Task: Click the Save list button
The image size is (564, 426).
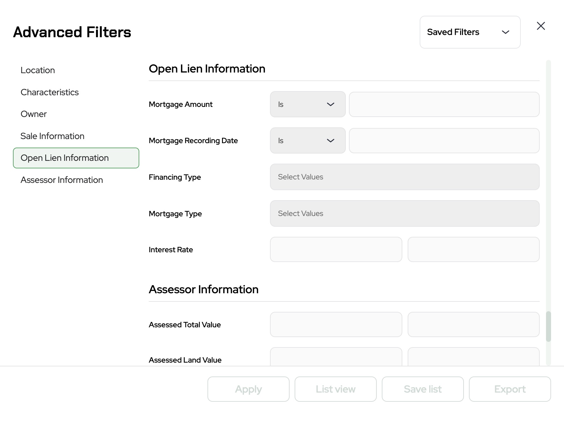Action: [x=423, y=389]
